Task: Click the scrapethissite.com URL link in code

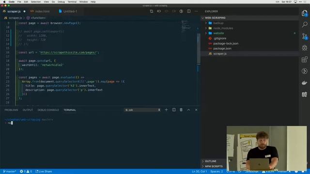Action: (68, 52)
